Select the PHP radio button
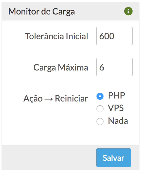This screenshot has height=171, width=142. coord(100,96)
